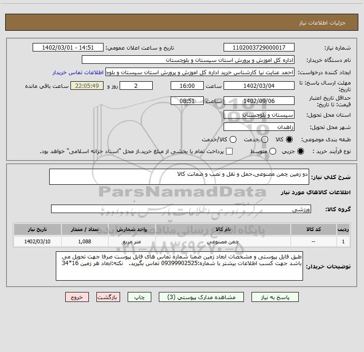364x352 pixels.
Task: Click the کد کالا column header
Action: [313, 229]
